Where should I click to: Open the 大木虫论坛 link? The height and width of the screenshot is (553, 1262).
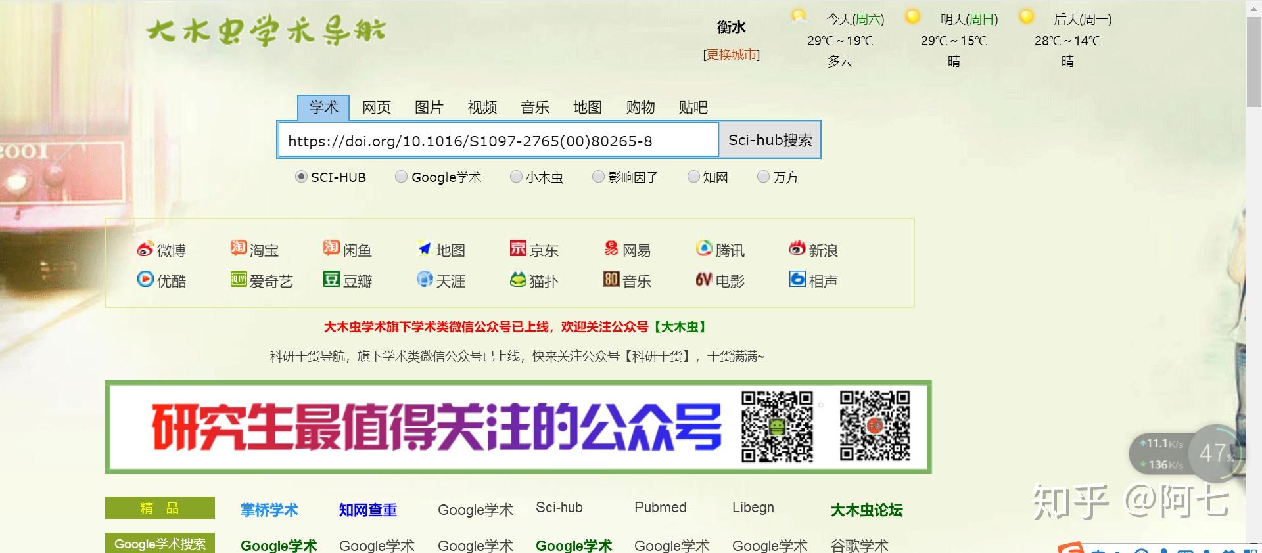point(866,510)
